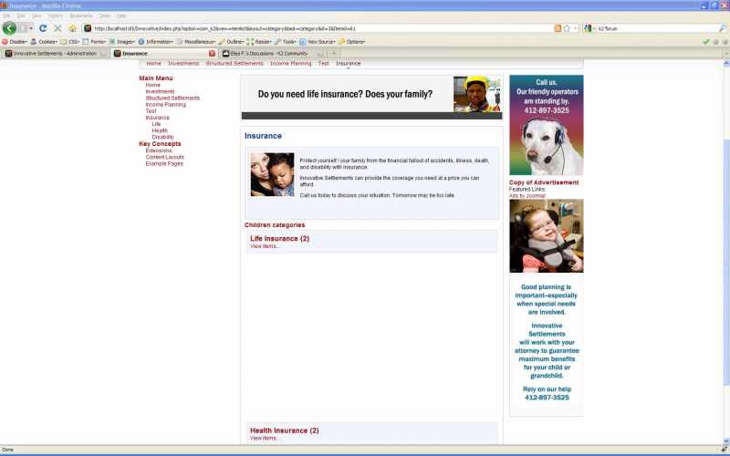Open the back history dropdown arrow

(x=31, y=28)
